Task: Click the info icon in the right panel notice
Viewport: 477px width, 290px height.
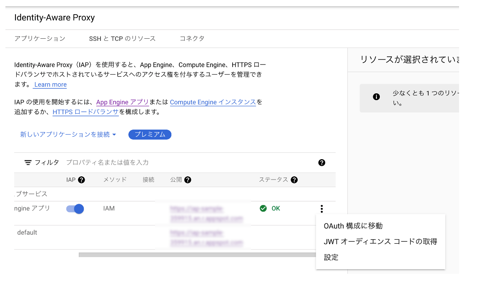Action: pos(377,97)
